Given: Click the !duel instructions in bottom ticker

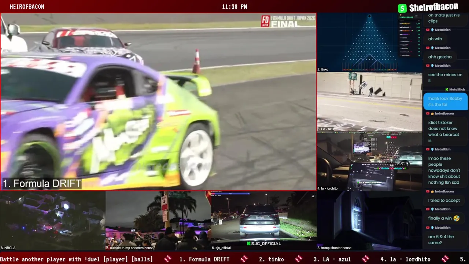Looking at the screenshot, I should tap(77, 259).
